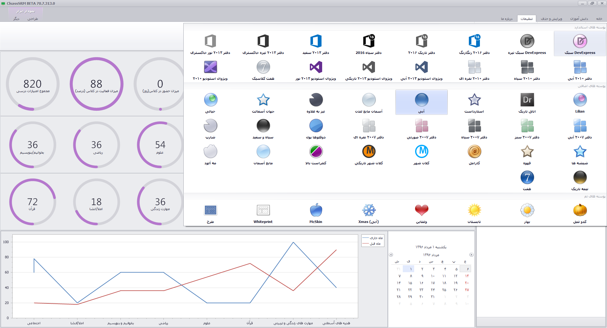Choose the Visual Studio 2010 skin
This screenshot has height=328, width=607.
coord(210,70)
